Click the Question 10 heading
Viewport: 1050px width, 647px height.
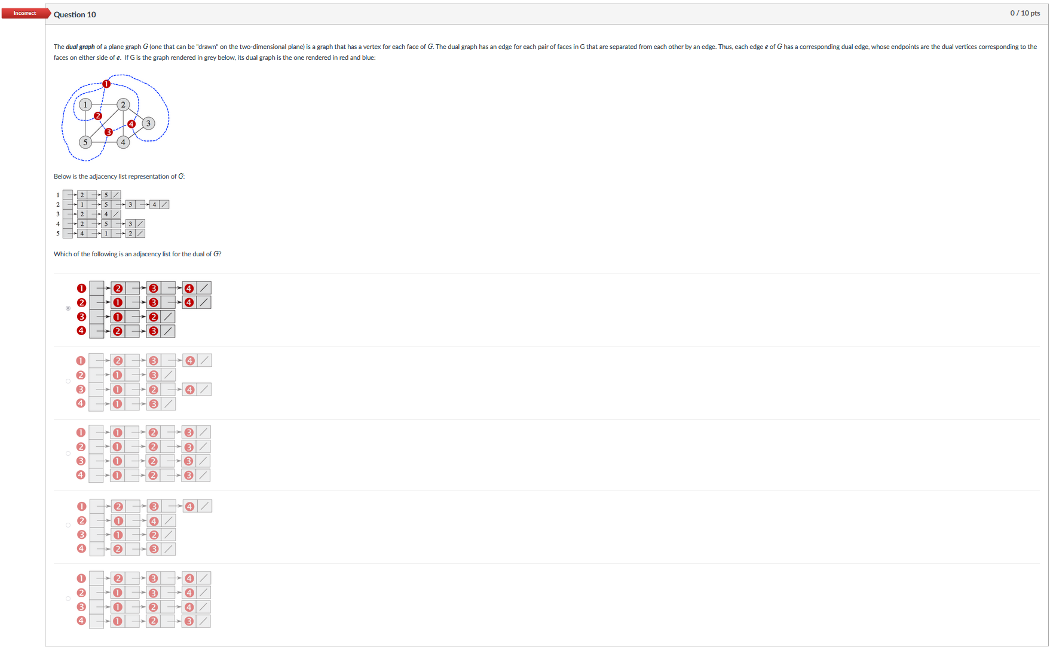(75, 14)
